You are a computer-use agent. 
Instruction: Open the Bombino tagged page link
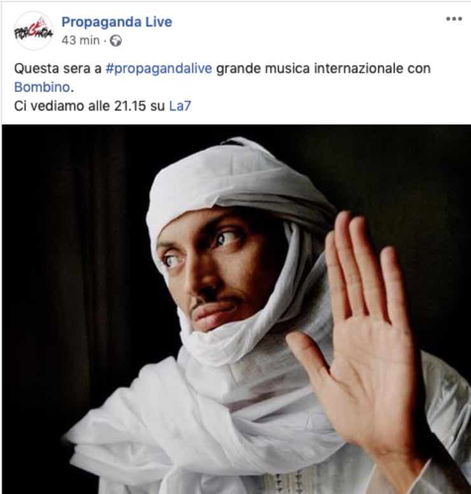coord(42,87)
